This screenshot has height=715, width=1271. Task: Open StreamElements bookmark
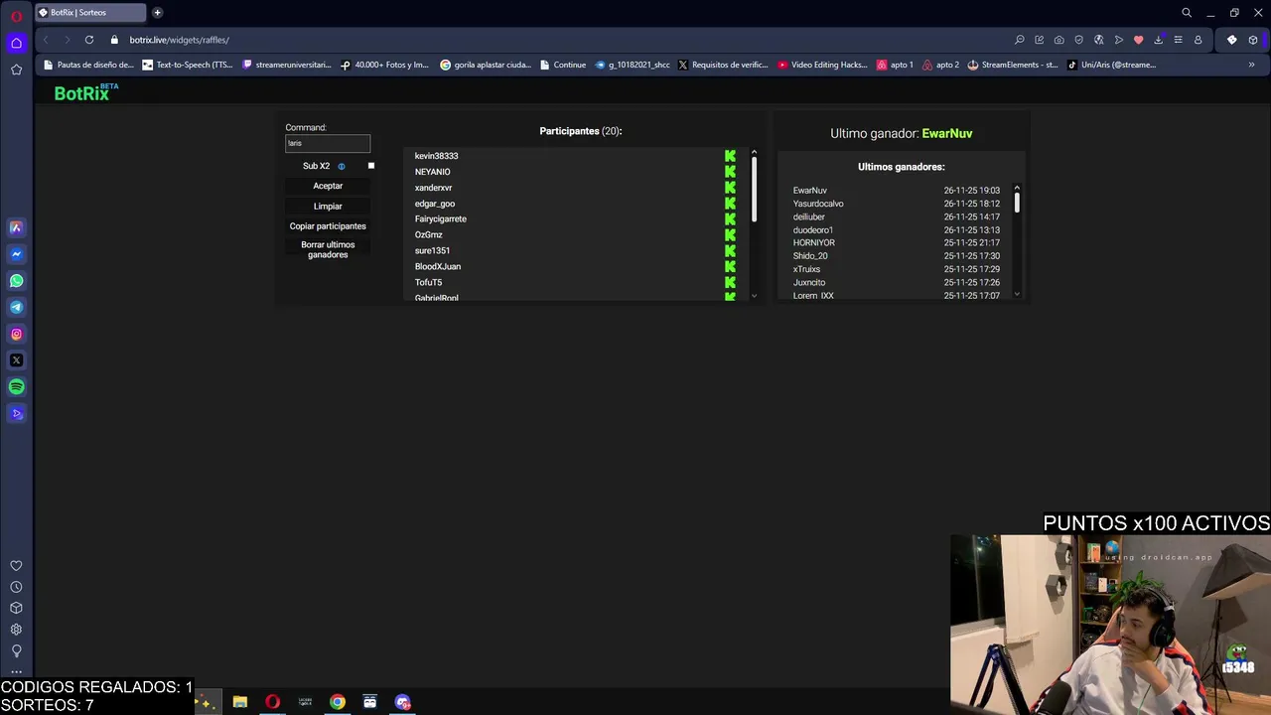click(x=1013, y=65)
